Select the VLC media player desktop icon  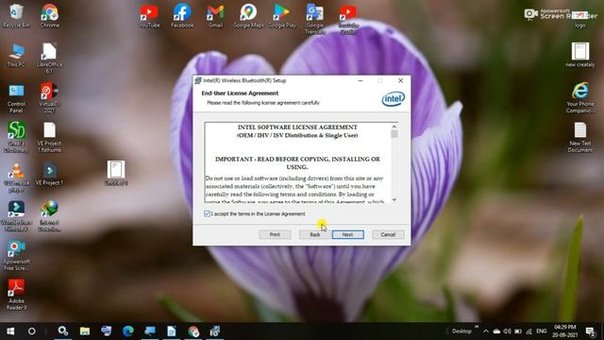point(16,178)
